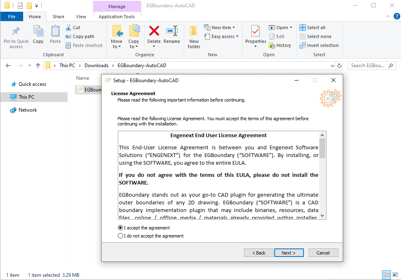Click the Name column header
401x280 pixels.
point(83,78)
